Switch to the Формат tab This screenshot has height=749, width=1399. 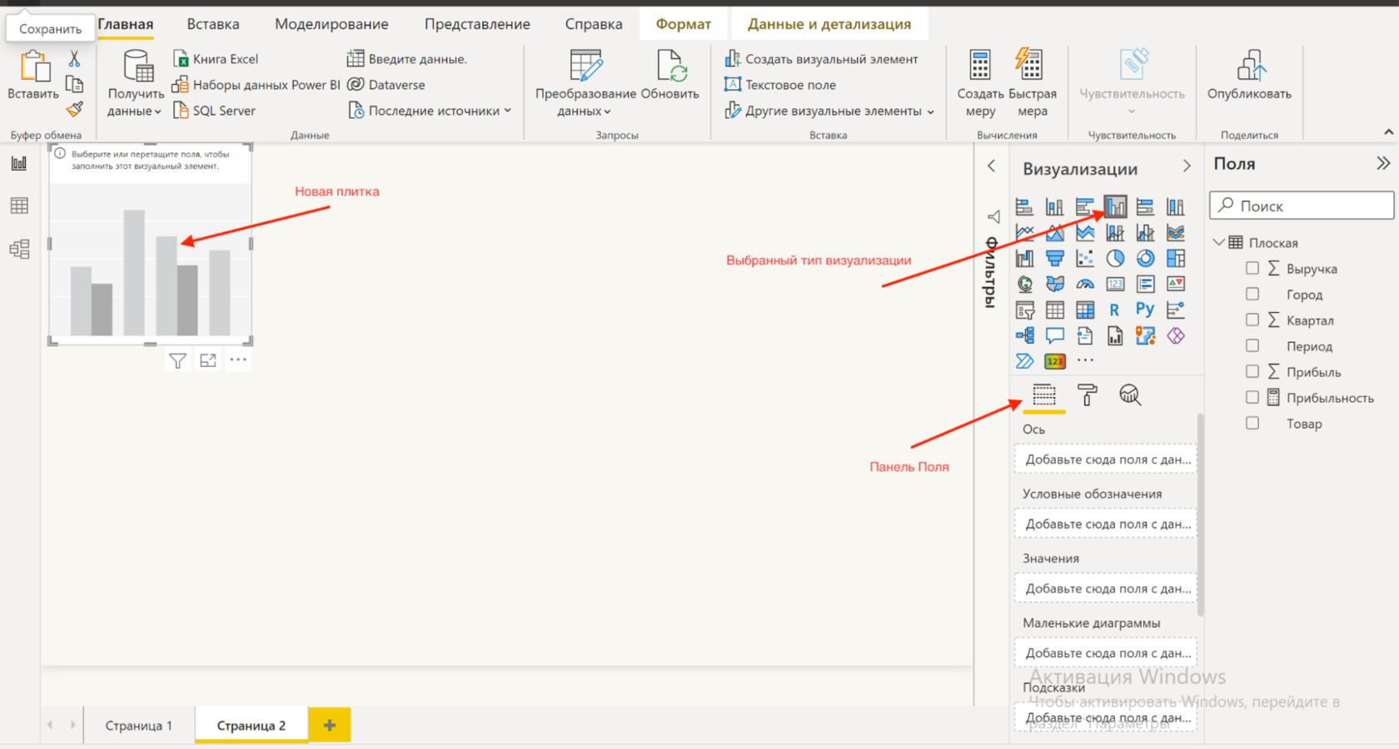point(683,24)
